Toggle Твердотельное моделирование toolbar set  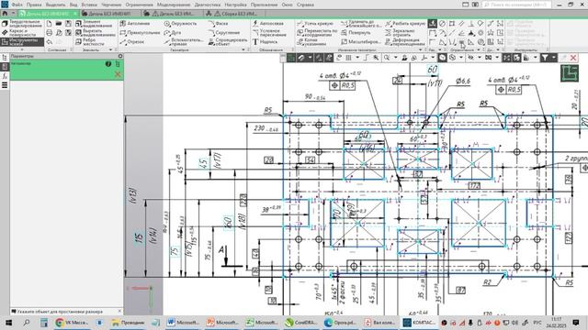22,24
